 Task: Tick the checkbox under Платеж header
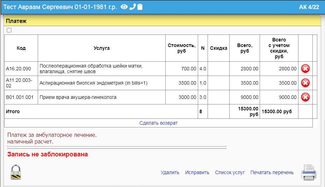click(x=9, y=30)
